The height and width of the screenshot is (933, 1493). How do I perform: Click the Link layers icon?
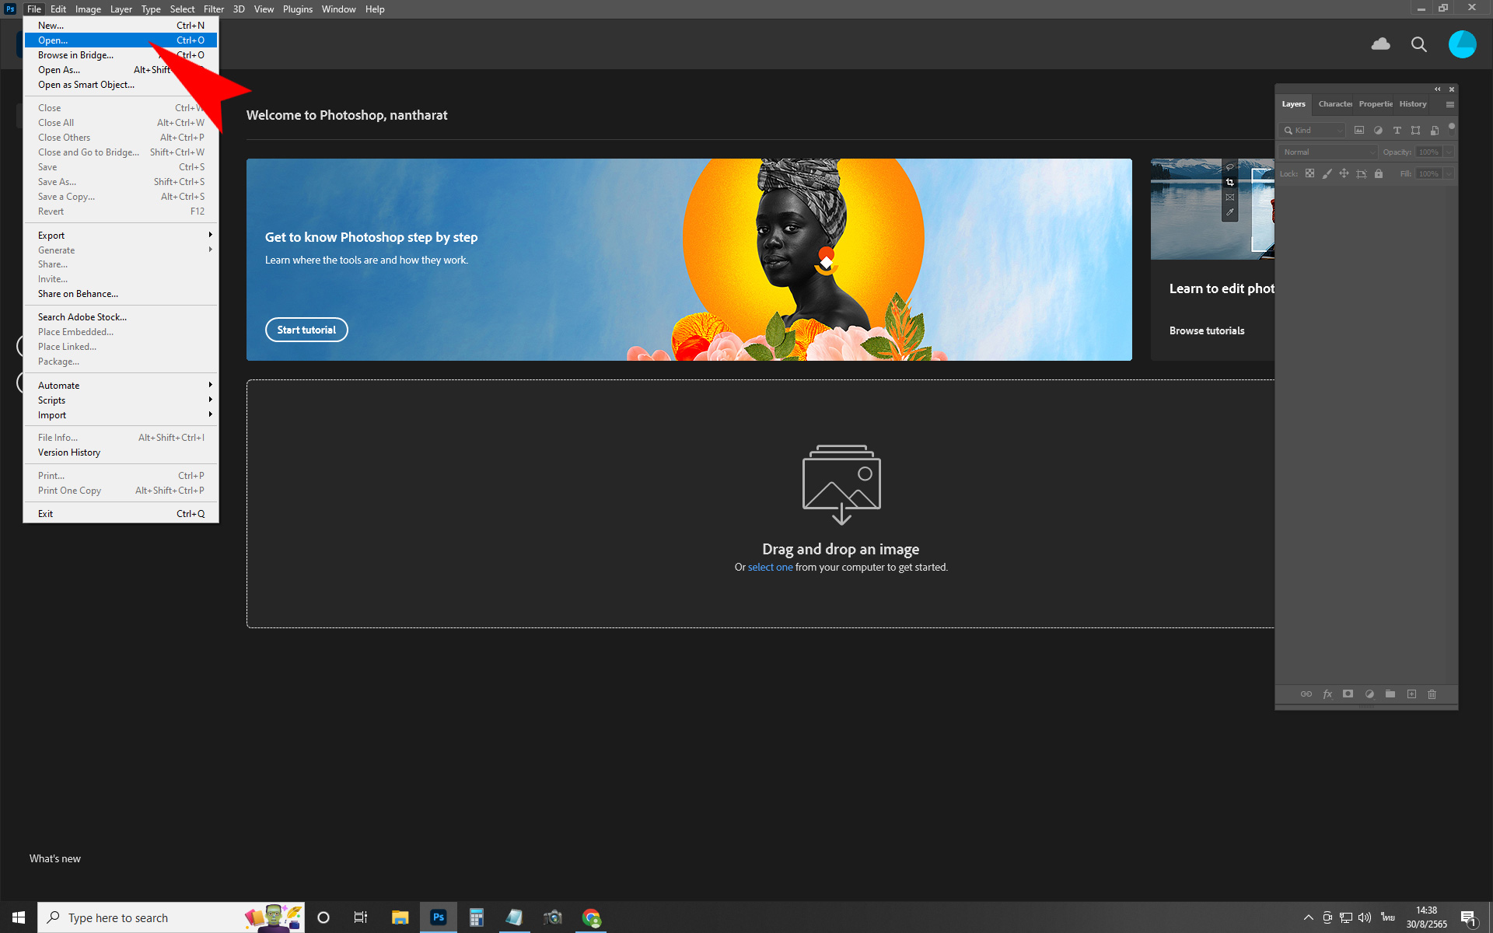pyautogui.click(x=1306, y=694)
